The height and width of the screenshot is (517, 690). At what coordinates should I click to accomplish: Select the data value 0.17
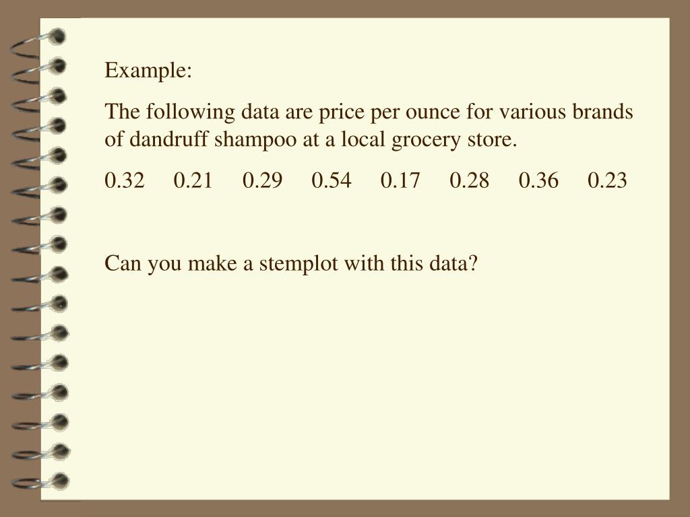(x=400, y=180)
